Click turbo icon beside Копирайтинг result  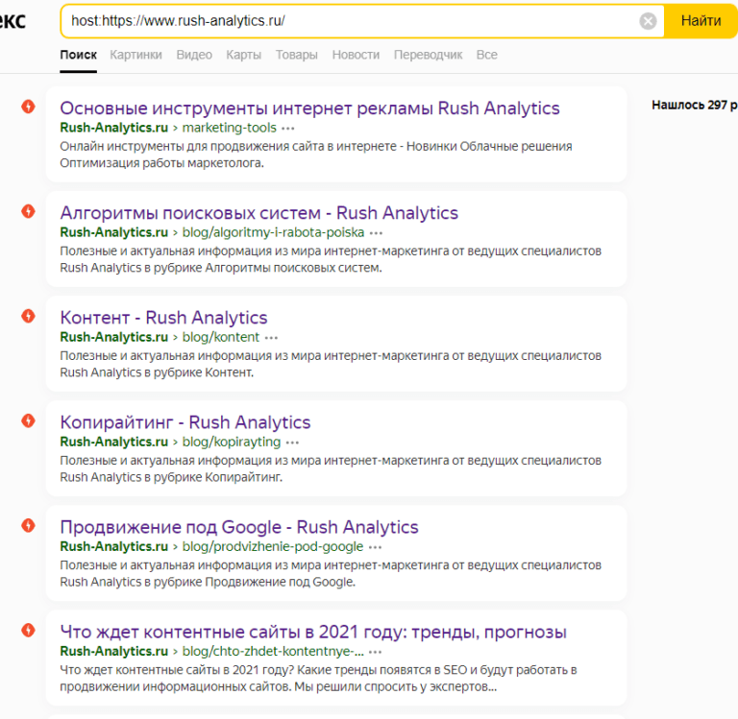coord(29,420)
